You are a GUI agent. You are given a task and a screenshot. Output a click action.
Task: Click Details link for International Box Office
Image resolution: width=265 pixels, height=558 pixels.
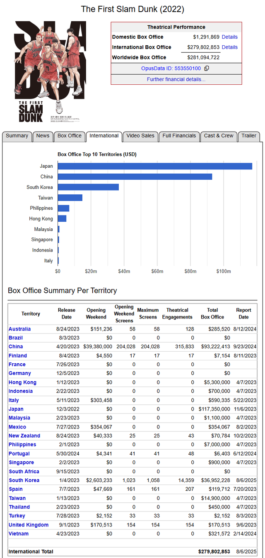229,47
